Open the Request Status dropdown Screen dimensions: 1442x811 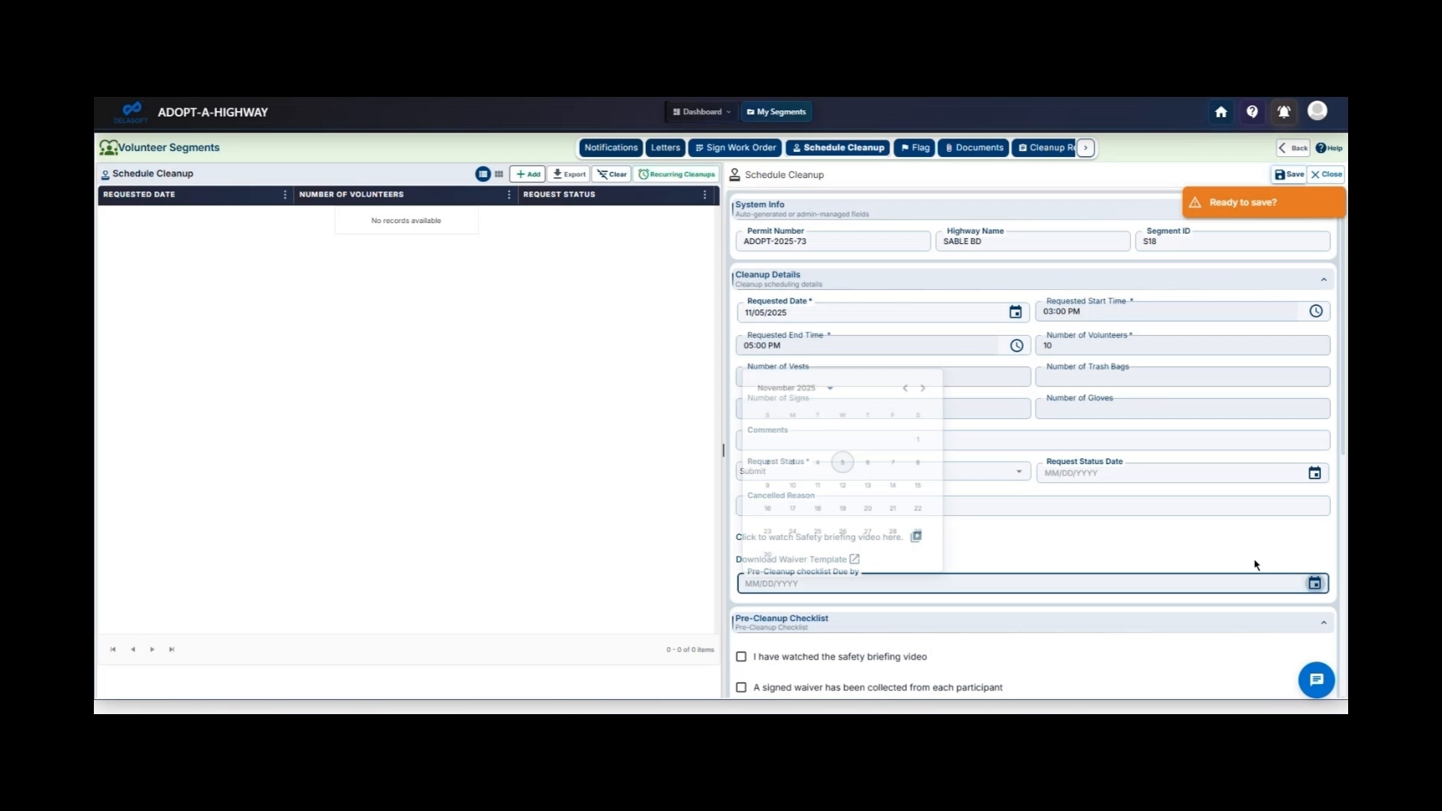[1018, 471]
